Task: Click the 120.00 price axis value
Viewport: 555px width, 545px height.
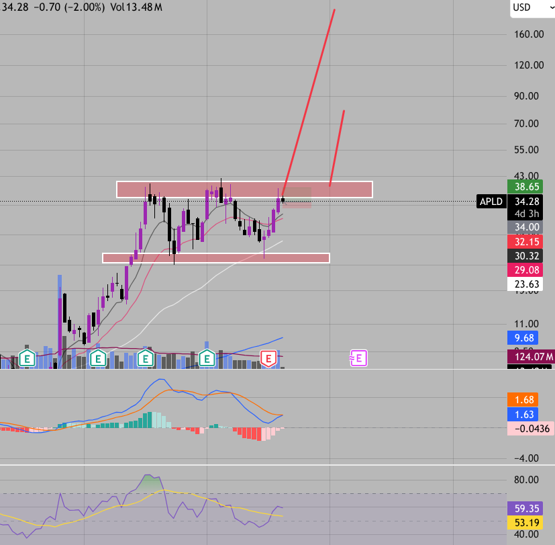Action: (x=529, y=65)
